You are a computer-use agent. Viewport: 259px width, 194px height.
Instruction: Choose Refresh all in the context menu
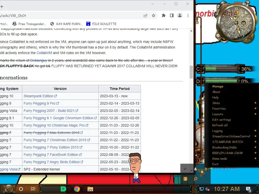click(232, 125)
